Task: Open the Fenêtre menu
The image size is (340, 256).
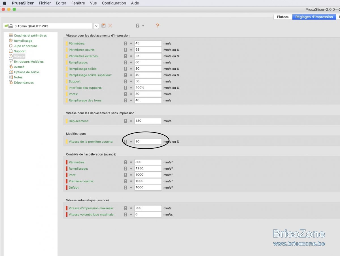Action: (x=78, y=3)
